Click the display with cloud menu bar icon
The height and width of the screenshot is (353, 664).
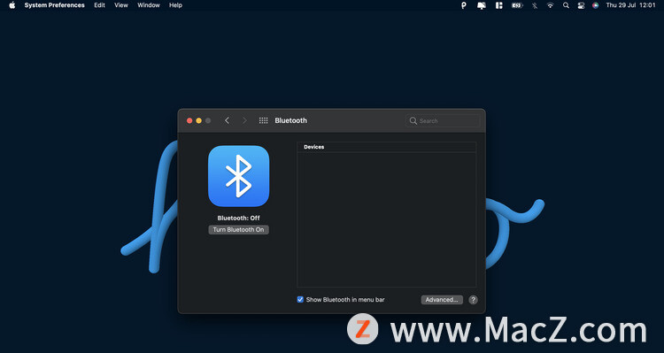click(x=482, y=5)
